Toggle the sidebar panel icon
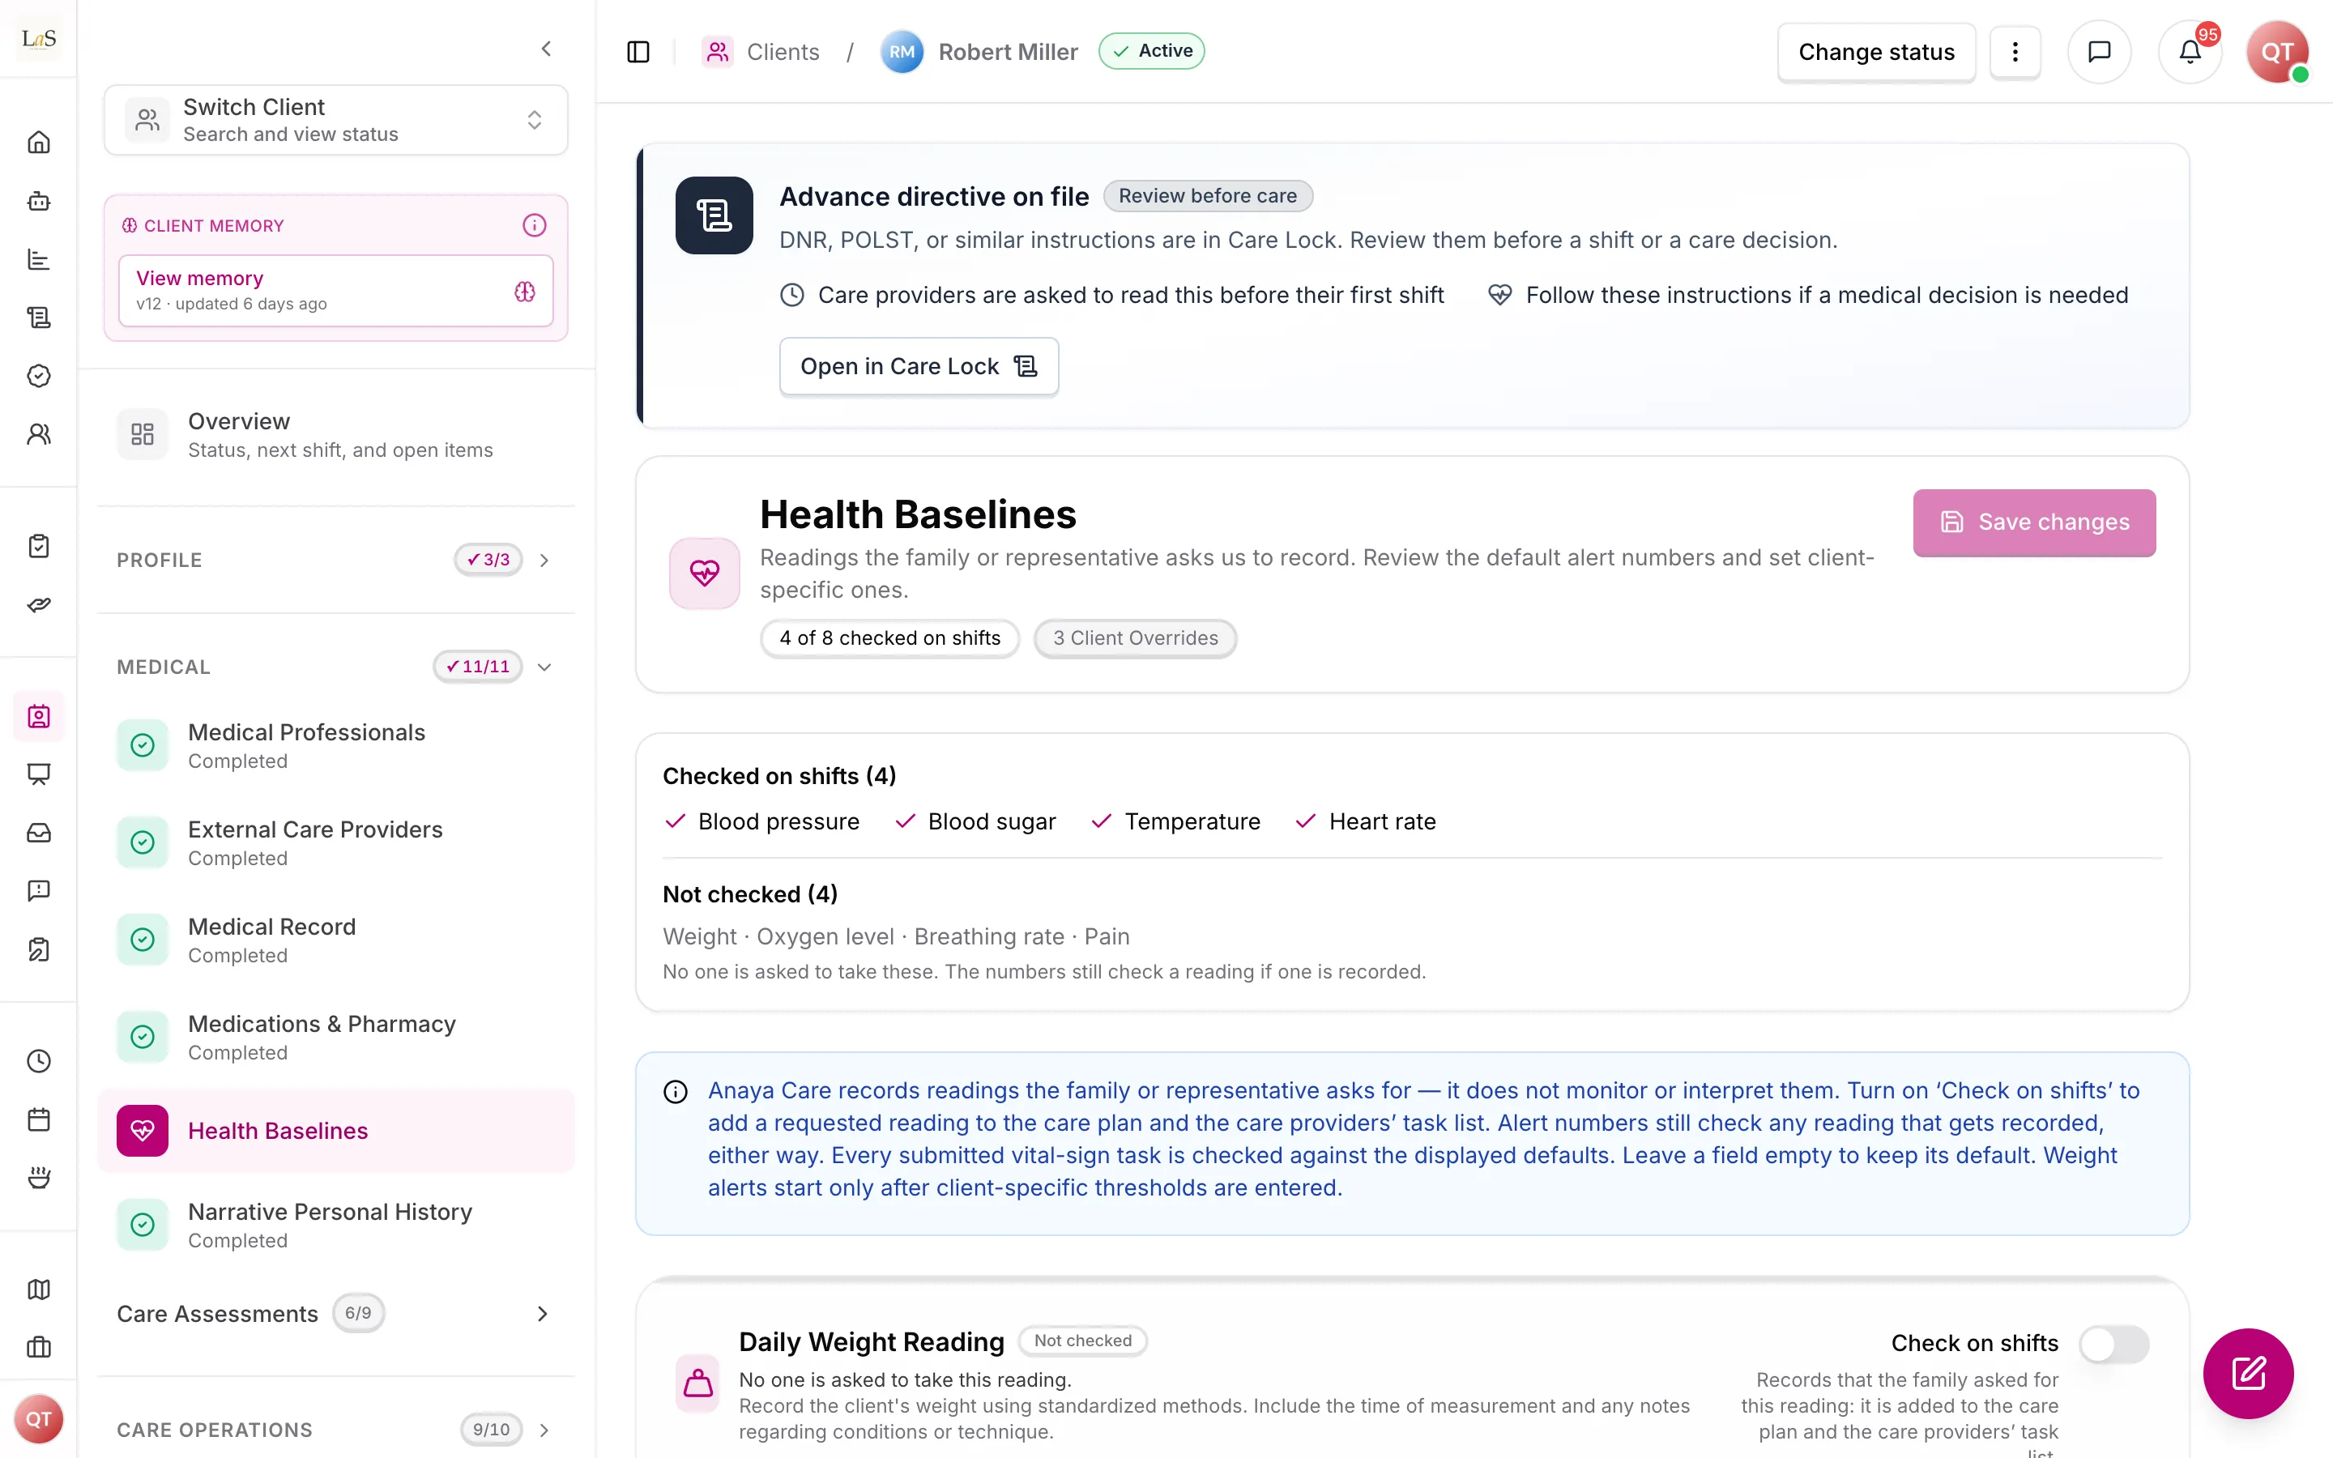The image size is (2333, 1458). (x=638, y=51)
